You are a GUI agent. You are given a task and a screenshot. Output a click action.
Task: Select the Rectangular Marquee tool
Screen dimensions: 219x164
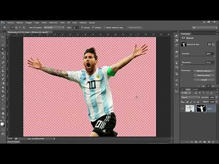point(3,41)
